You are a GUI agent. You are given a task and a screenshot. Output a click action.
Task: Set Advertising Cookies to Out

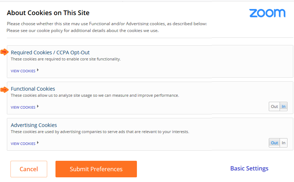coord(274,143)
